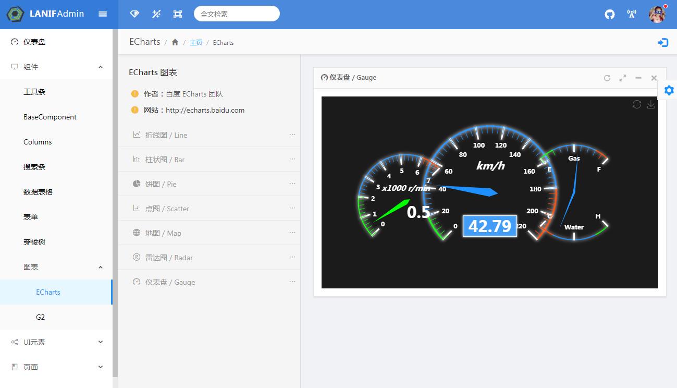This screenshot has width=677, height=388.
Task: Open 搜索条 menu item
Action: [x=56, y=167]
